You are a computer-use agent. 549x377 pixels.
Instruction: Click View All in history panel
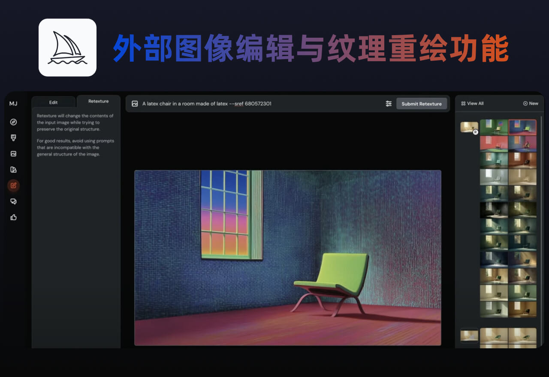[472, 103]
